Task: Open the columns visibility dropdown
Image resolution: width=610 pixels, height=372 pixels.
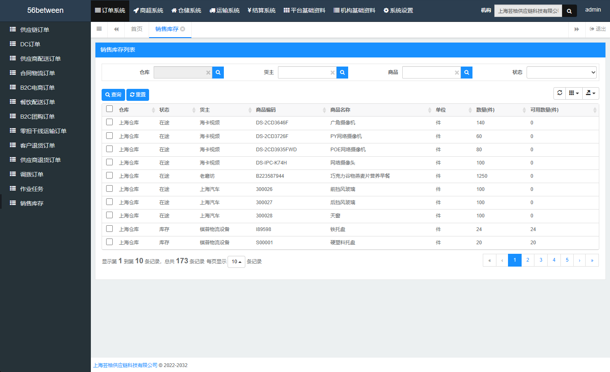Action: coord(574,93)
